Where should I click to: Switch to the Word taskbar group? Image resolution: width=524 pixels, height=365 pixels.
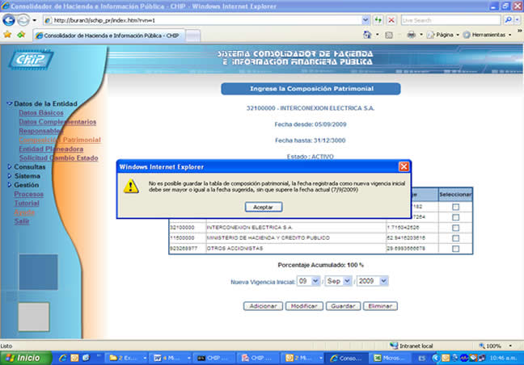click(x=170, y=358)
